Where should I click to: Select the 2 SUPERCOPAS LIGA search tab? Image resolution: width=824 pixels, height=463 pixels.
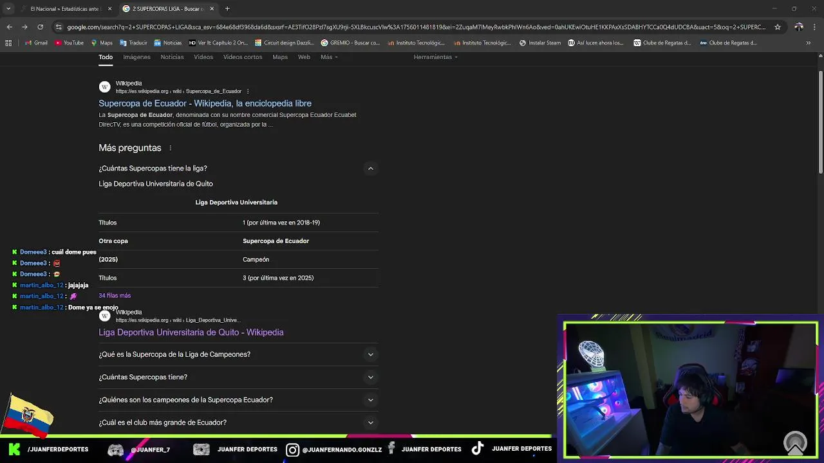[x=167, y=9]
